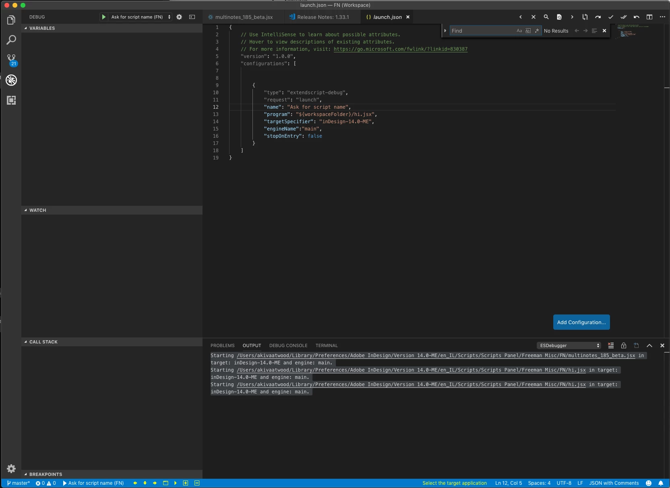Open the output log file icon

point(637,345)
